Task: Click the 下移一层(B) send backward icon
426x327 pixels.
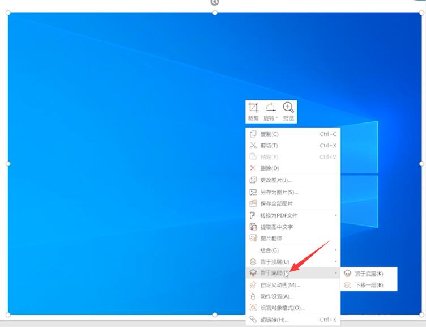Action: point(347,285)
